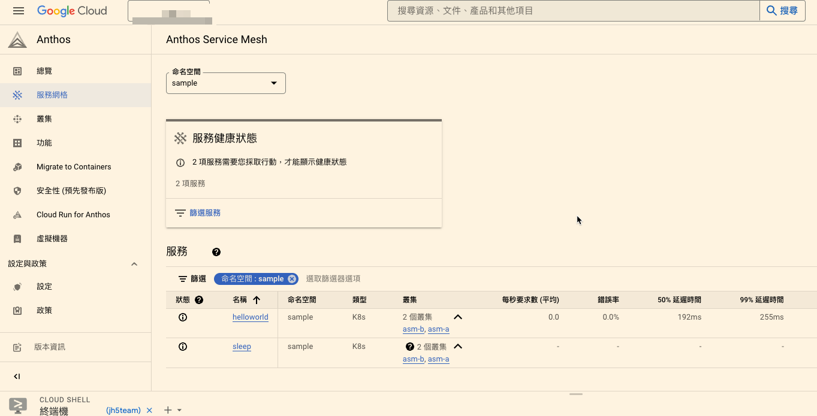817x416 pixels.
Task: Collapse the sidebar with the bottom arrow icon
Action: coord(17,376)
